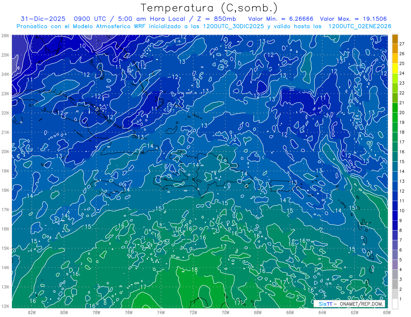The height and width of the screenshot is (317, 411).
Task: Click the '68W' longitude axis label
Action: point(258,312)
